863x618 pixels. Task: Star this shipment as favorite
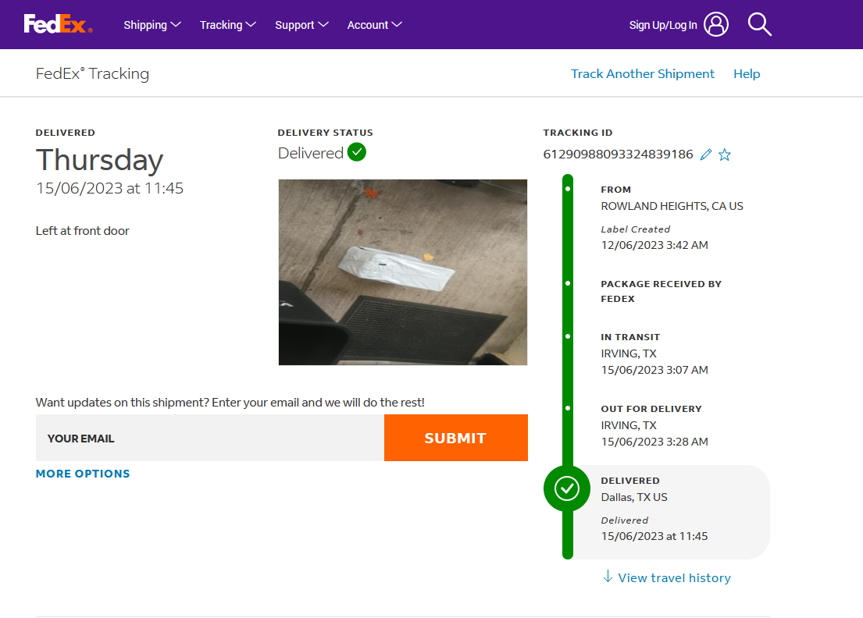click(725, 154)
